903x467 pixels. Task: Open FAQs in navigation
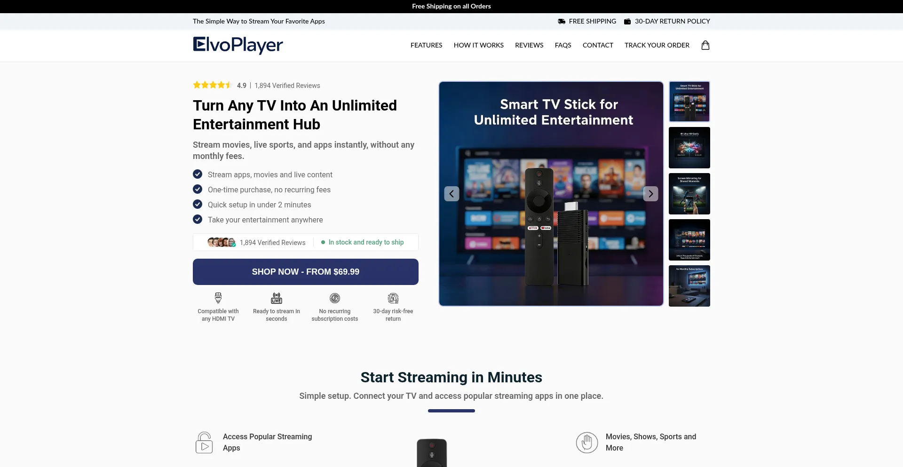(x=563, y=45)
